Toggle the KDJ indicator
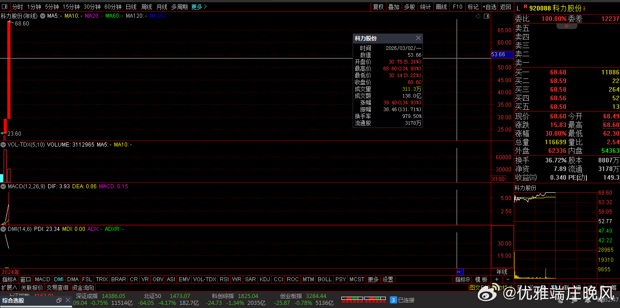Screen dimensions: 620x308 [x=265, y=279]
